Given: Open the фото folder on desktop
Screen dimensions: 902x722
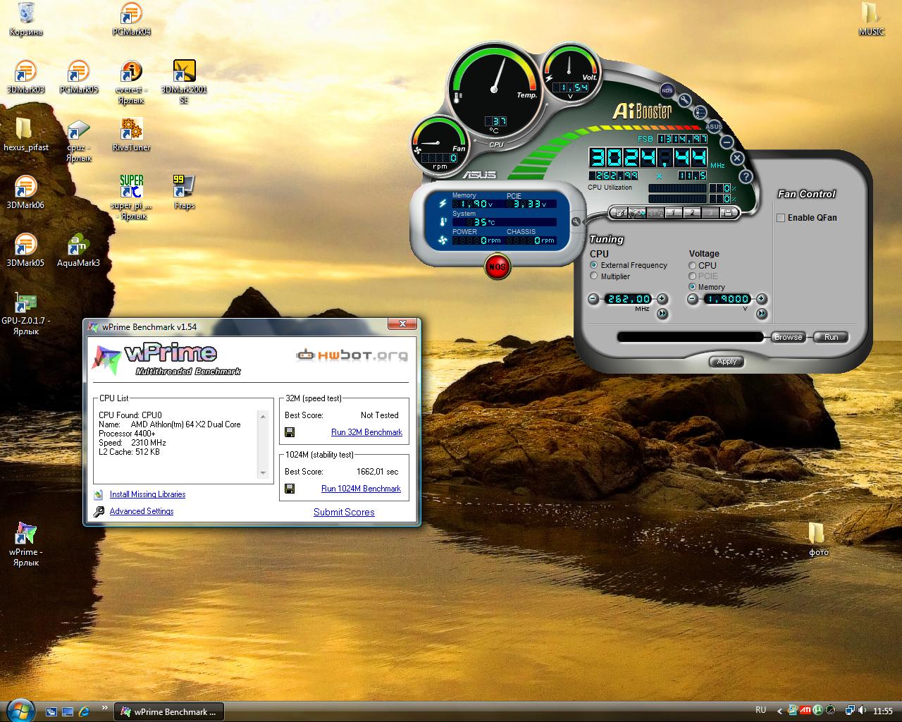Looking at the screenshot, I should coord(817,540).
